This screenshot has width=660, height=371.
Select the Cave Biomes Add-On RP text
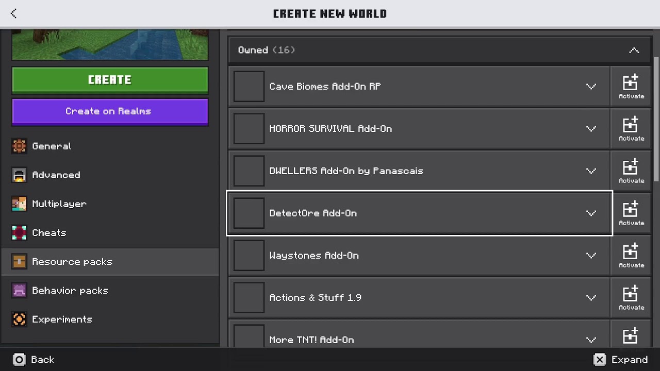coord(325,87)
